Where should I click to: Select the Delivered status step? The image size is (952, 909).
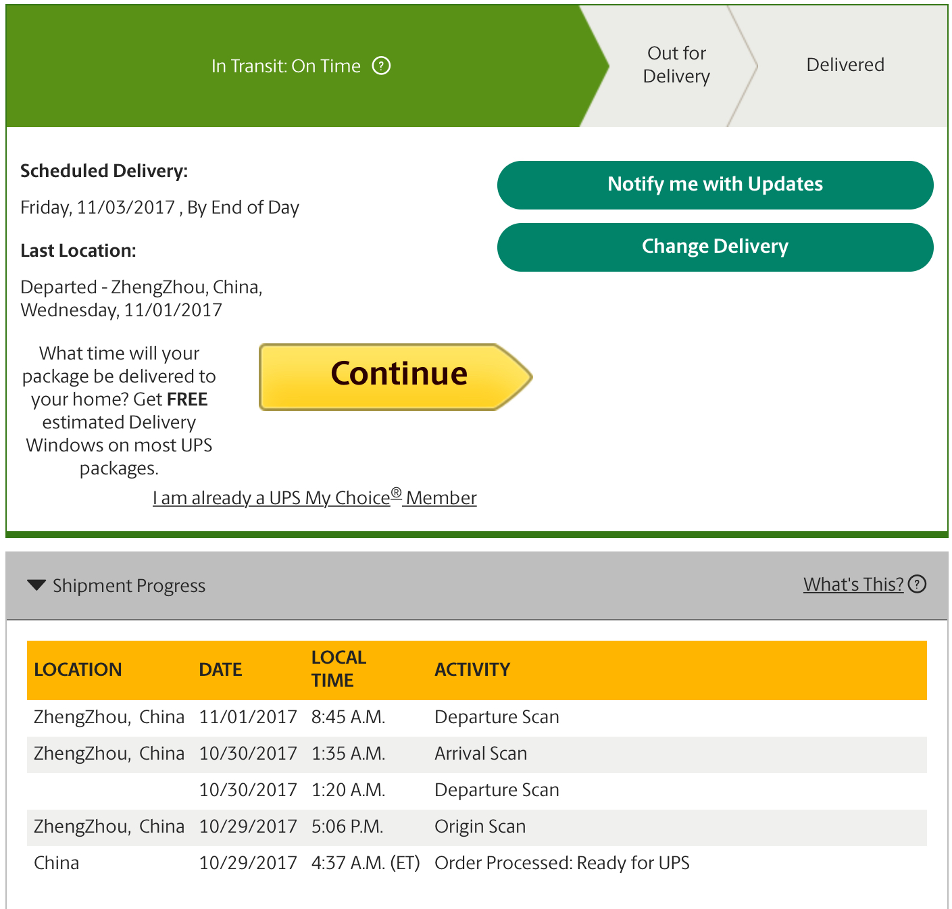tap(845, 65)
